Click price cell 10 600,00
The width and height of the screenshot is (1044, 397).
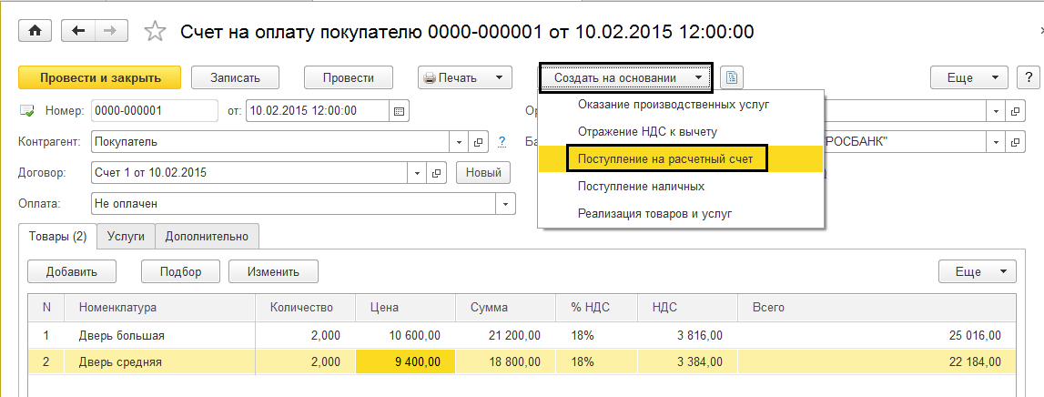[405, 336]
